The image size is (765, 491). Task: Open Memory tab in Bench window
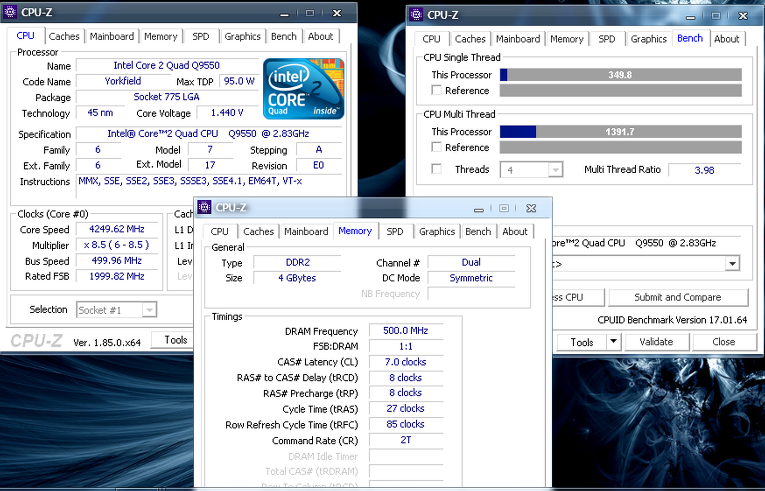[567, 39]
